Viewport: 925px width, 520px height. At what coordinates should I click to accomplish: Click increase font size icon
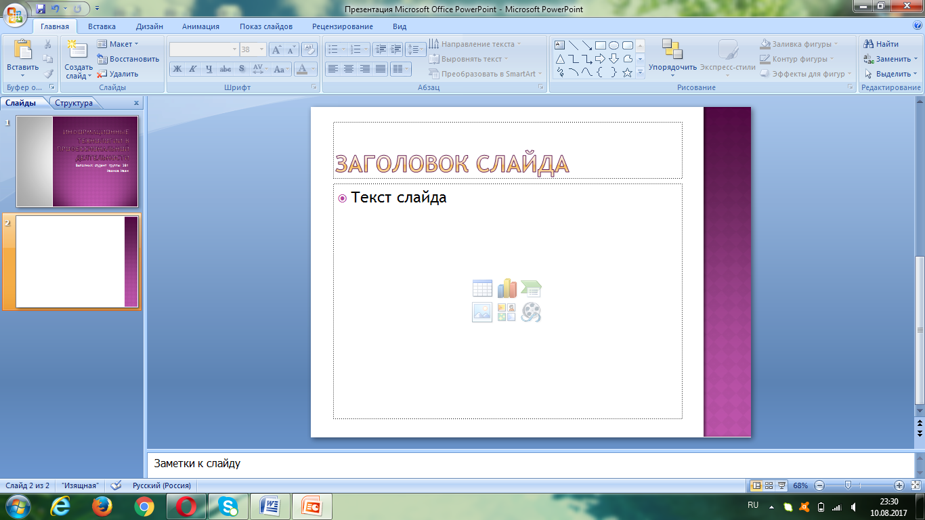coord(276,49)
